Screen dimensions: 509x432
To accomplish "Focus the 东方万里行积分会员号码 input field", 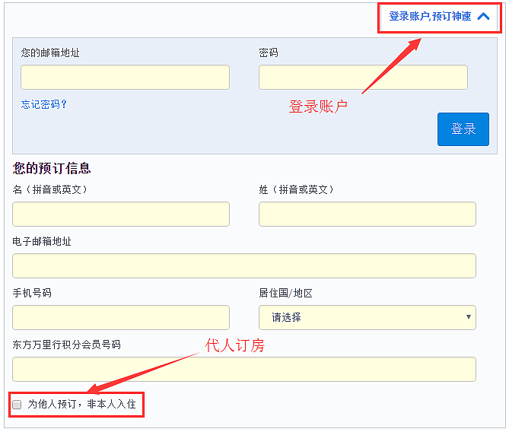I will 244,370.
